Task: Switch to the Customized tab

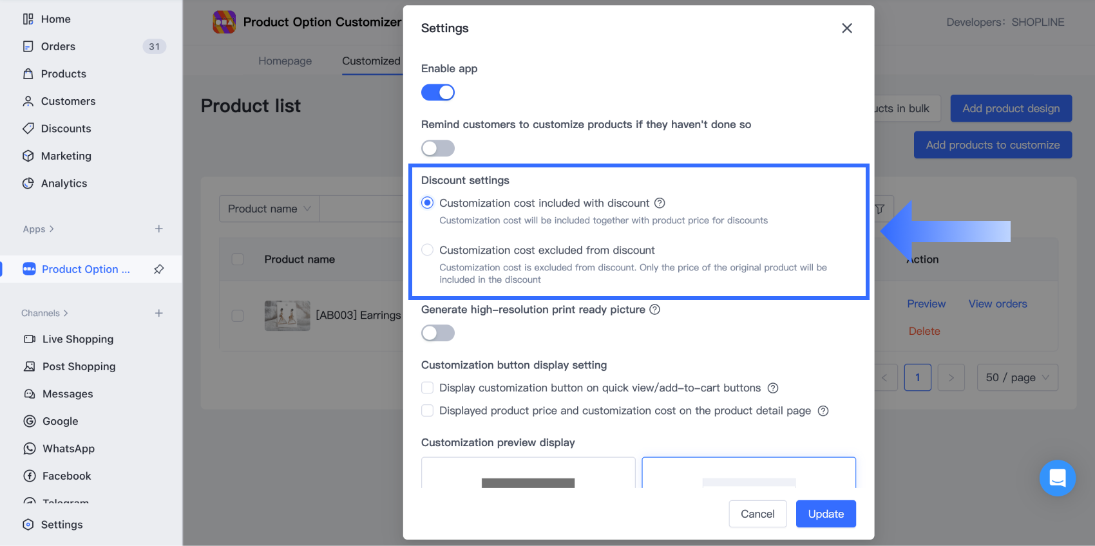Action: pos(371,61)
